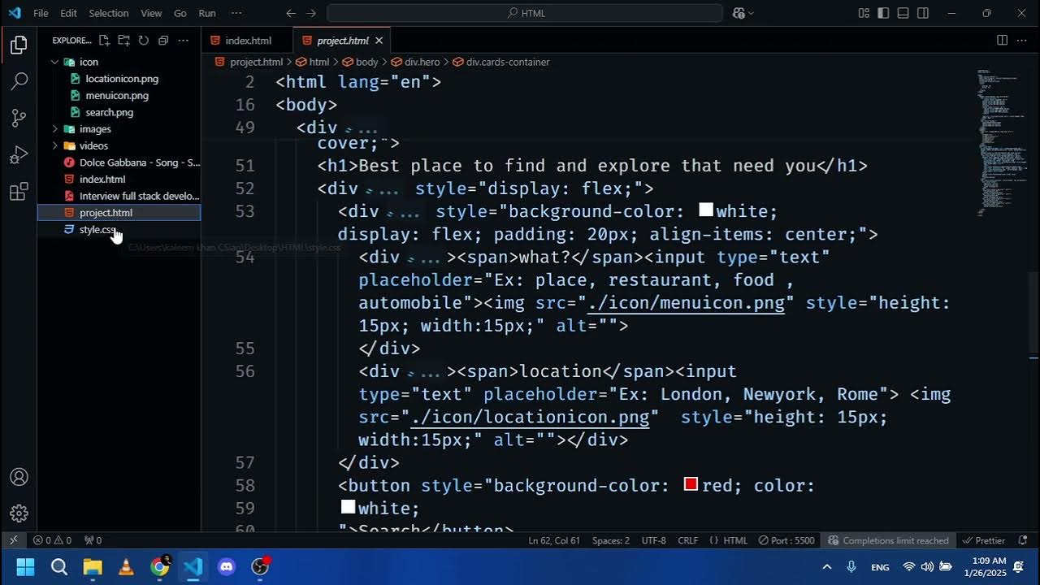Open the Explorer view in activity bar

pyautogui.click(x=19, y=45)
